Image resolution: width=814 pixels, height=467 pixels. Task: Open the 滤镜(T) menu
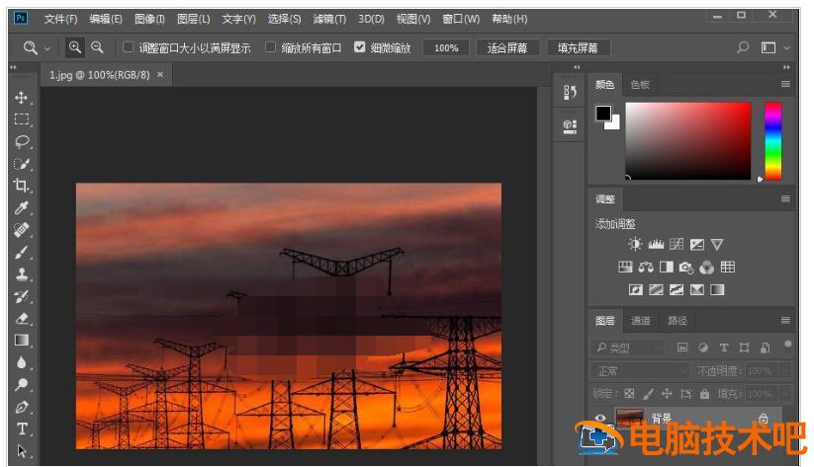click(329, 19)
